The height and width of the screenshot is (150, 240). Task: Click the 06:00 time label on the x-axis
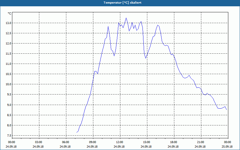pyautogui.click(x=66, y=142)
